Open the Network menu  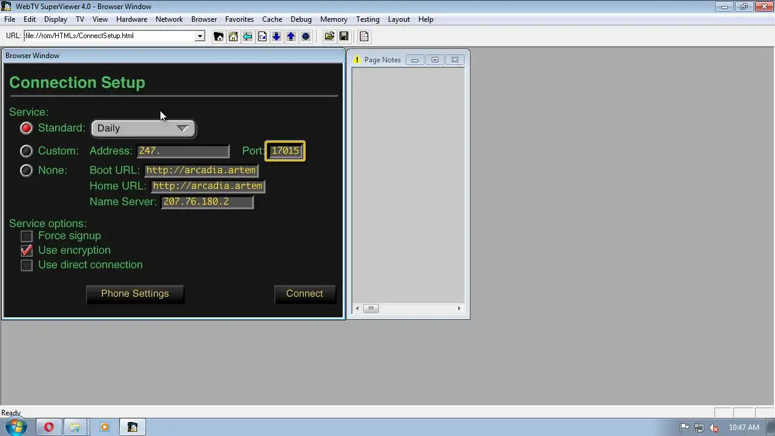[x=169, y=19]
